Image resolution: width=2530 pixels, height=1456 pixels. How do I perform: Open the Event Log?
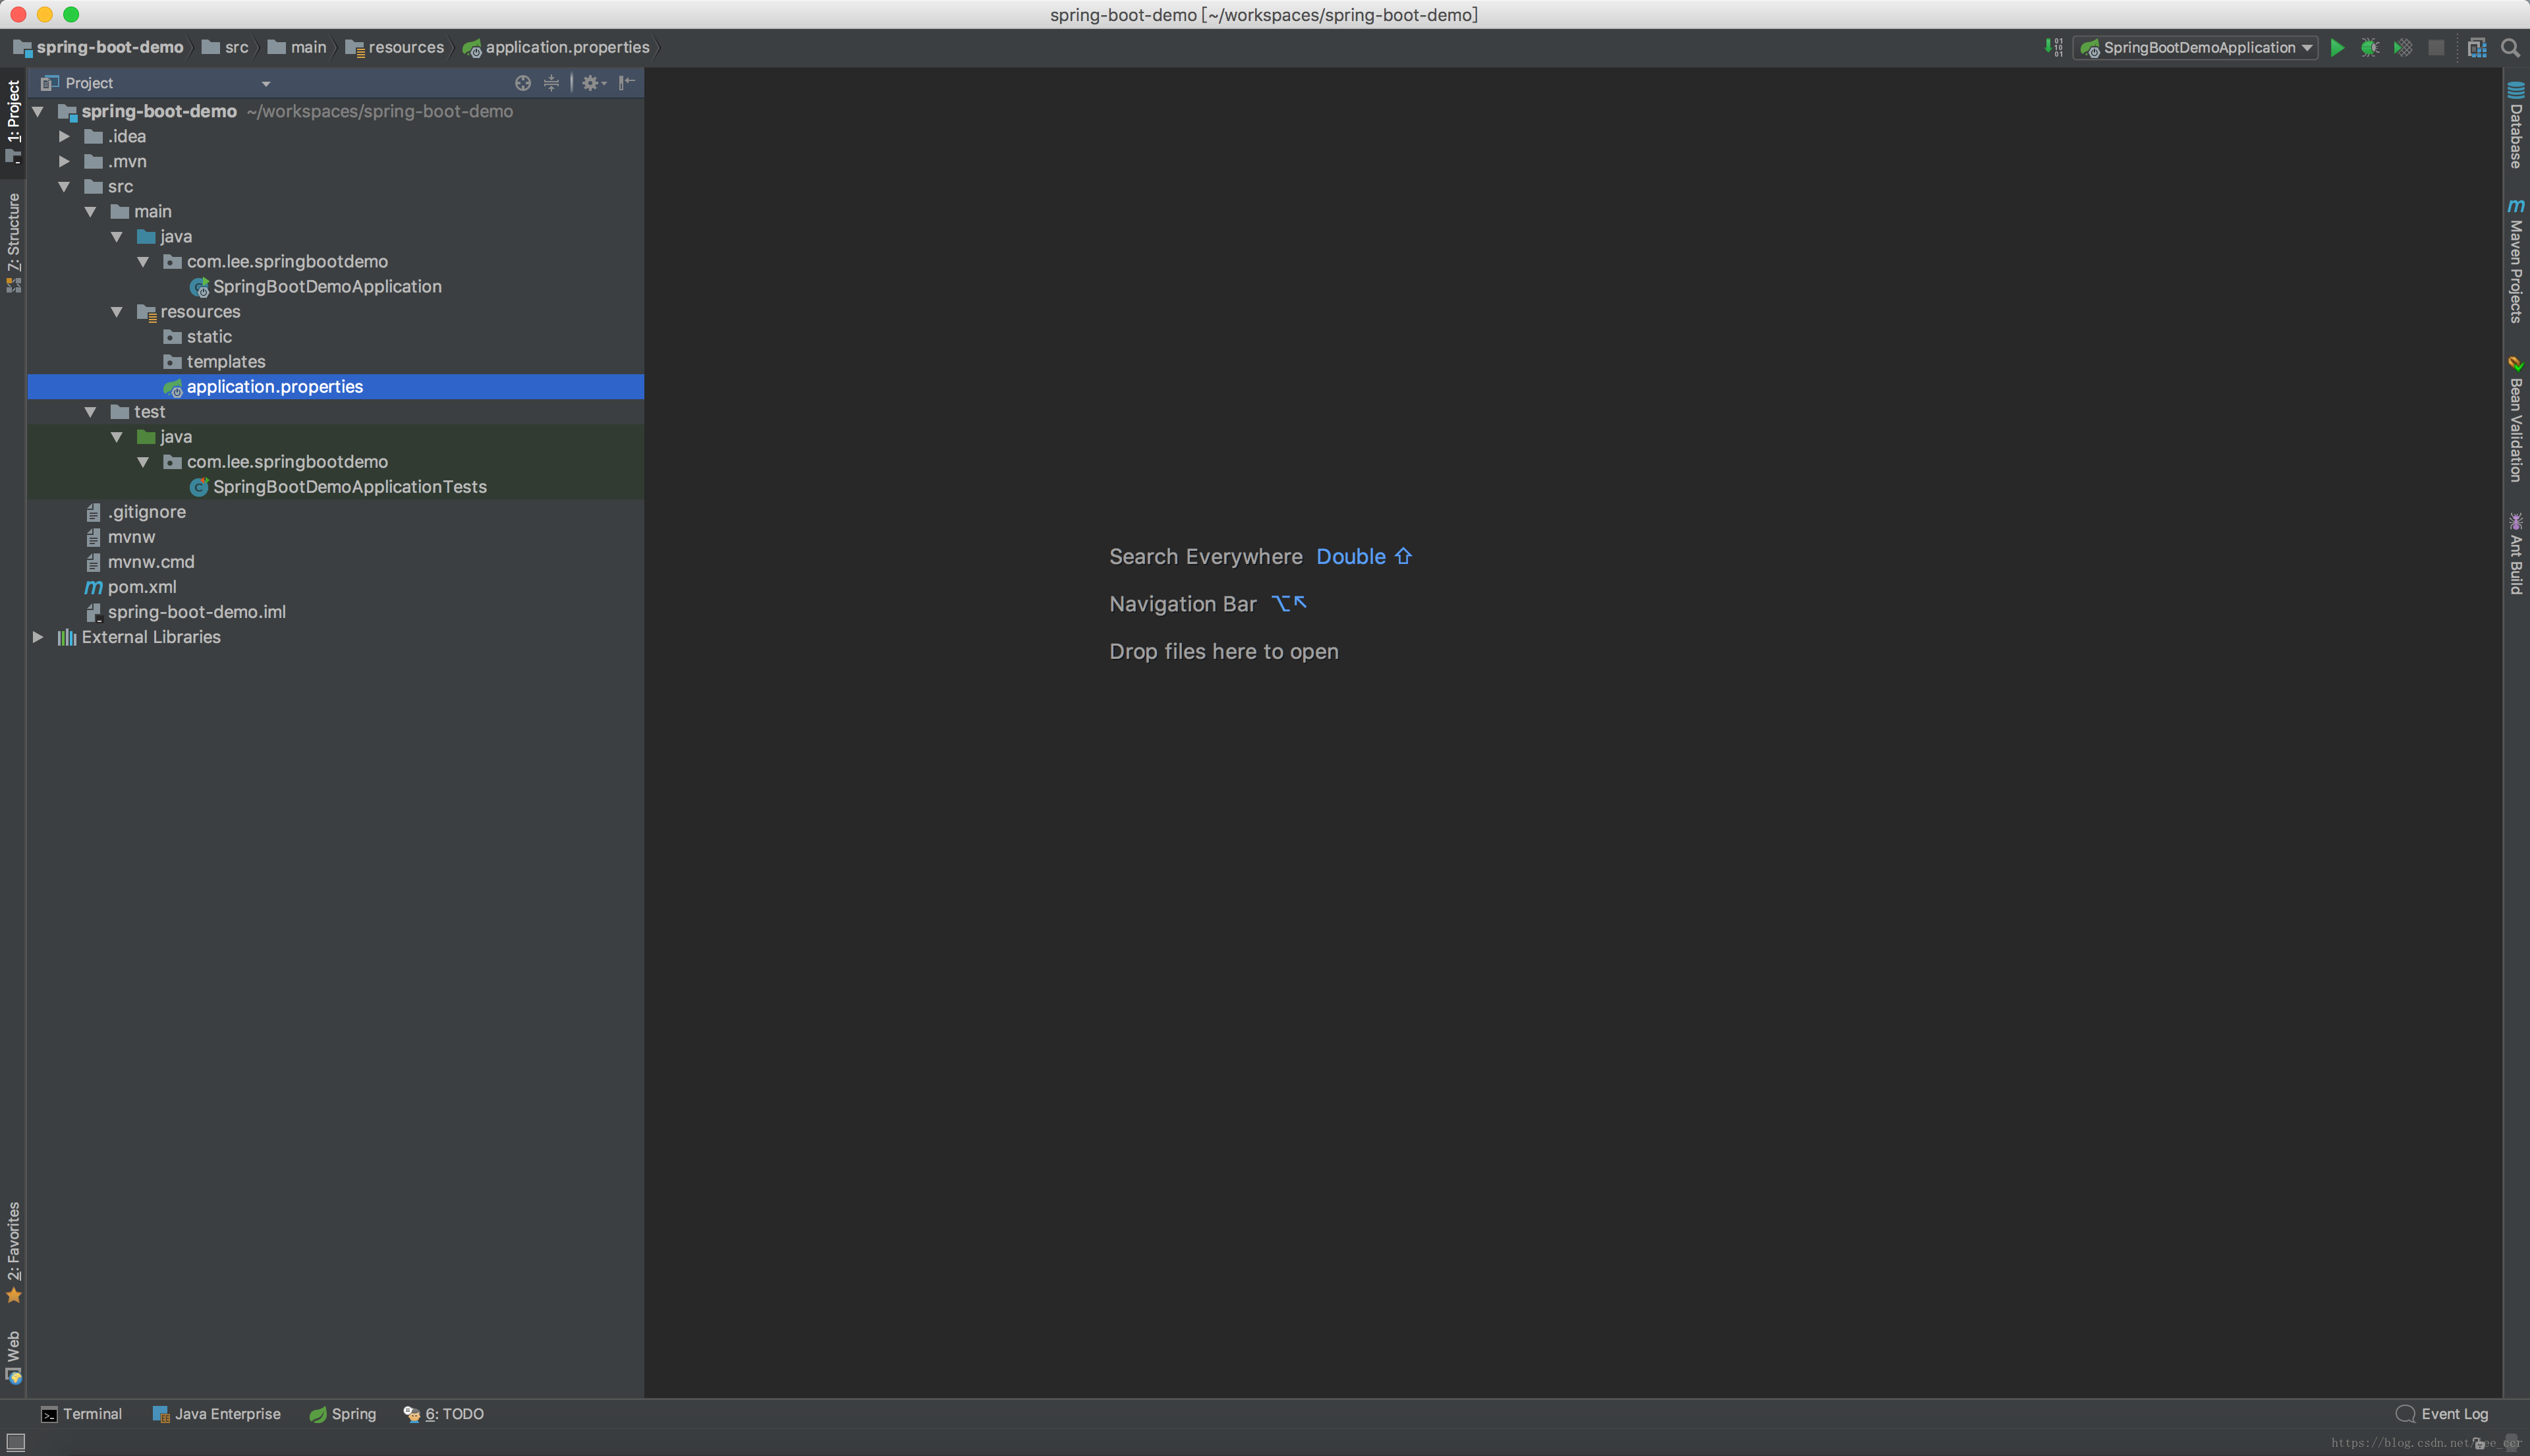point(2442,1414)
